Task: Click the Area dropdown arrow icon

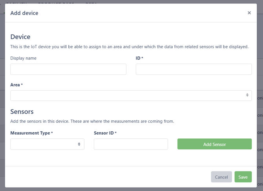Action: [x=247, y=95]
